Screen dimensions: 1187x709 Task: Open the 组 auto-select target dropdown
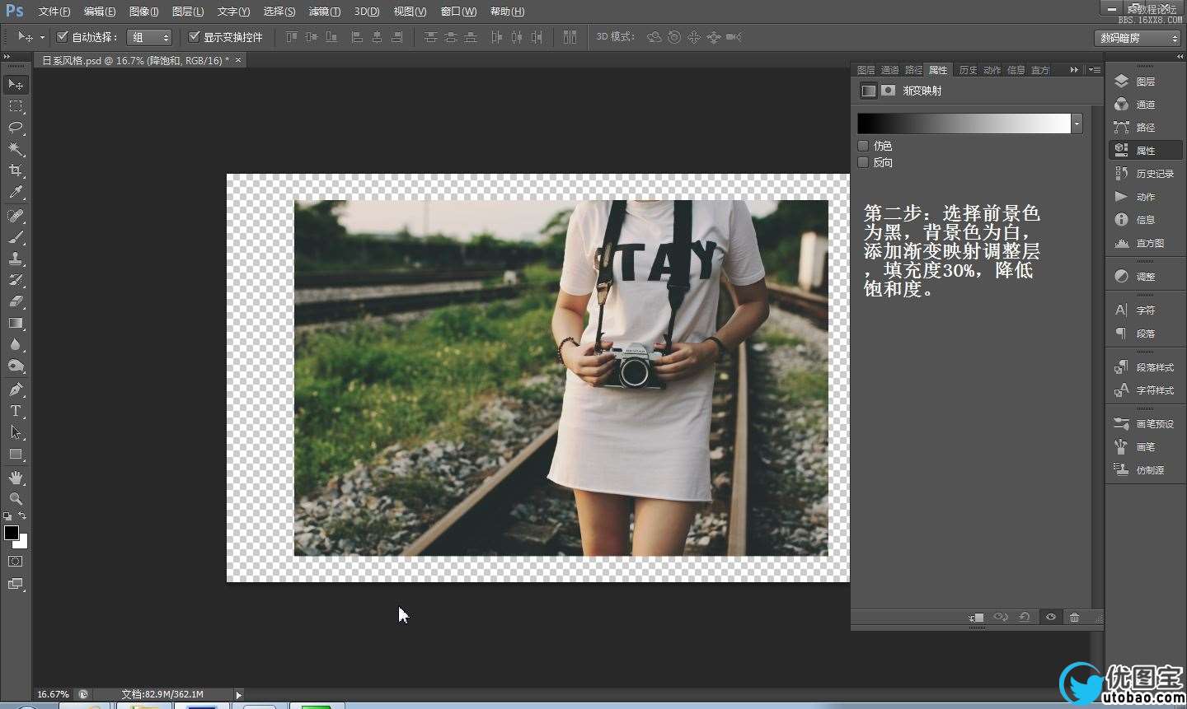[149, 37]
